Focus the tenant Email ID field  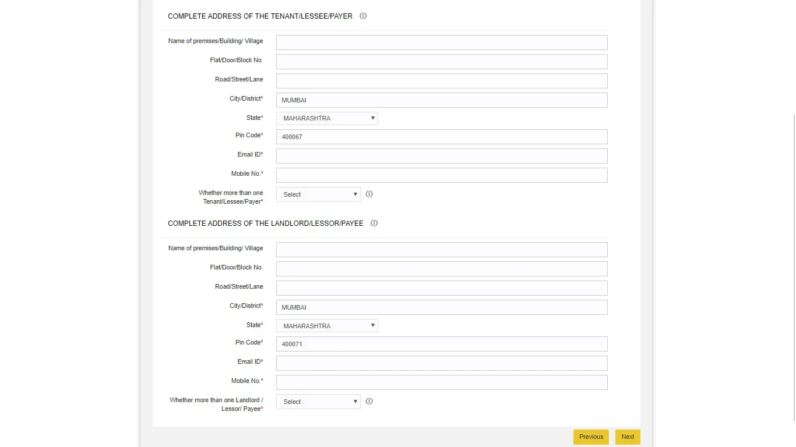click(x=442, y=156)
